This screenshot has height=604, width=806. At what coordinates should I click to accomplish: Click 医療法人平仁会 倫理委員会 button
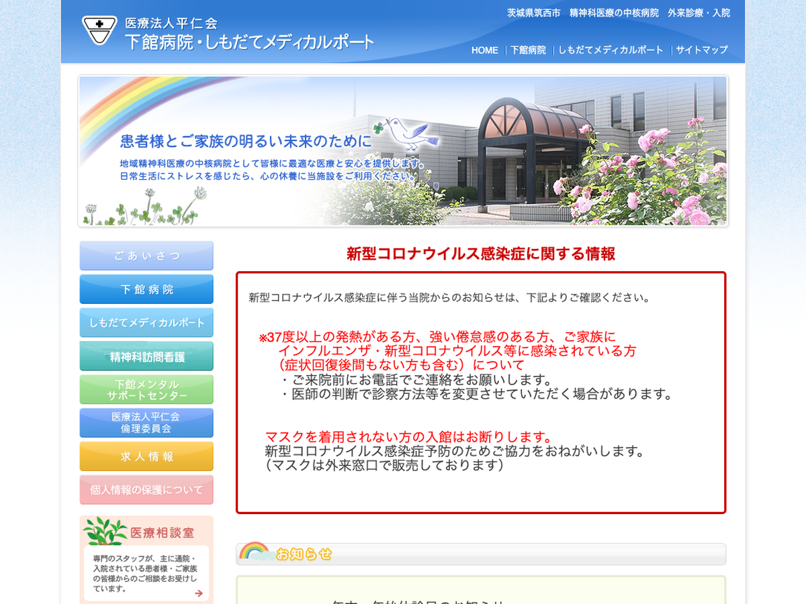pyautogui.click(x=146, y=423)
